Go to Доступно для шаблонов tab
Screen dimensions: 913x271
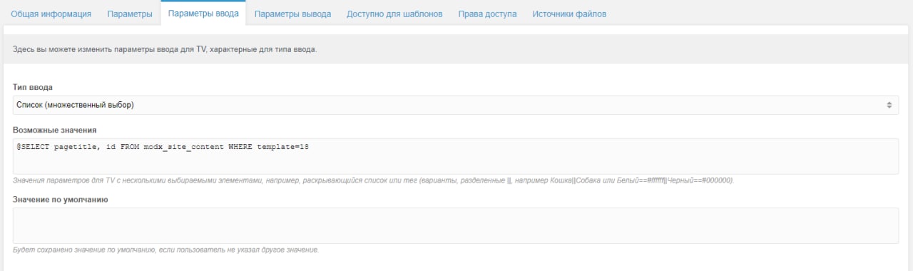[x=394, y=14]
